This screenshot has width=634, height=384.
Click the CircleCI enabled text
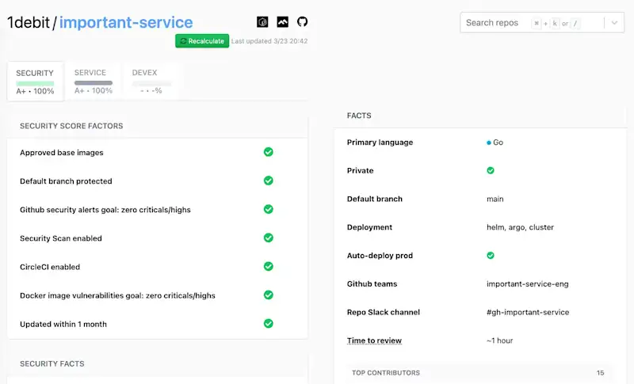pyautogui.click(x=50, y=267)
